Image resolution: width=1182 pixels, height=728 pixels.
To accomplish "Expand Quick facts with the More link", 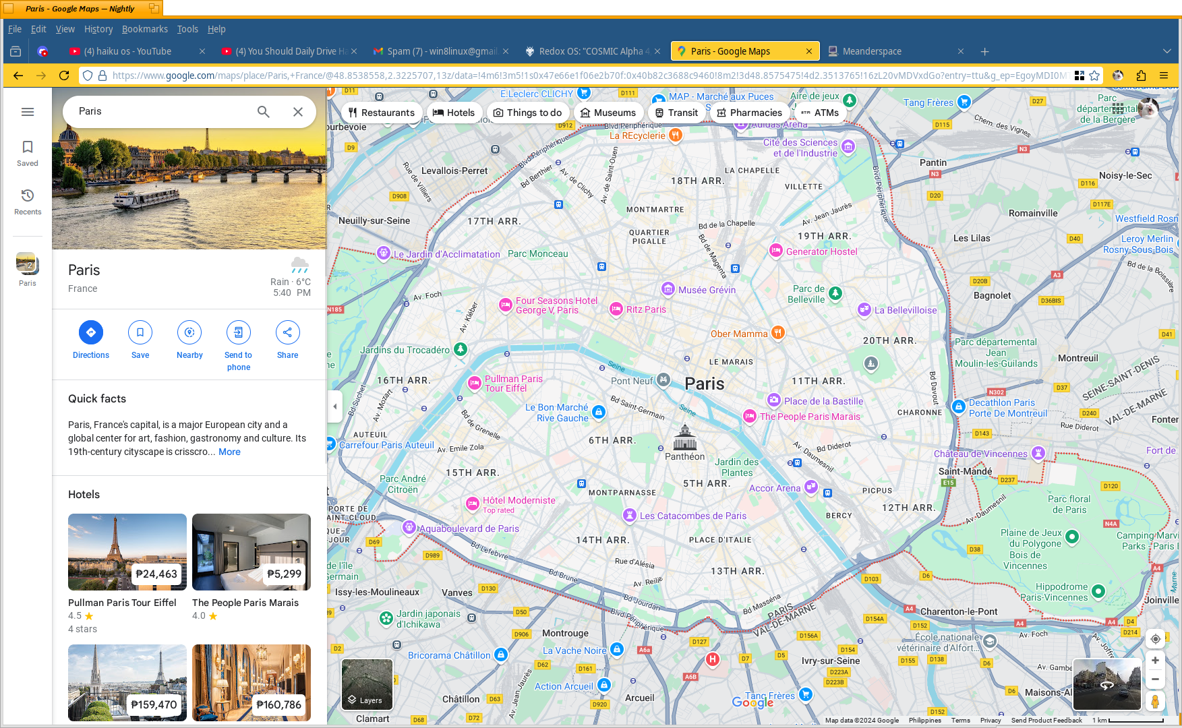I will [229, 452].
